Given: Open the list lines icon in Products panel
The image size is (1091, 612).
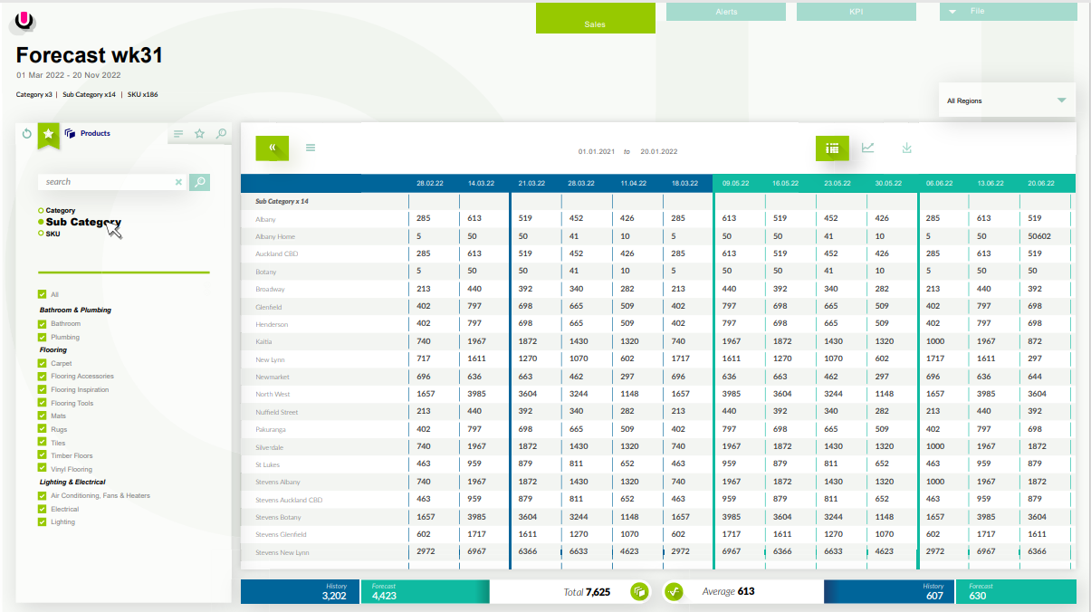Looking at the screenshot, I should tap(178, 134).
